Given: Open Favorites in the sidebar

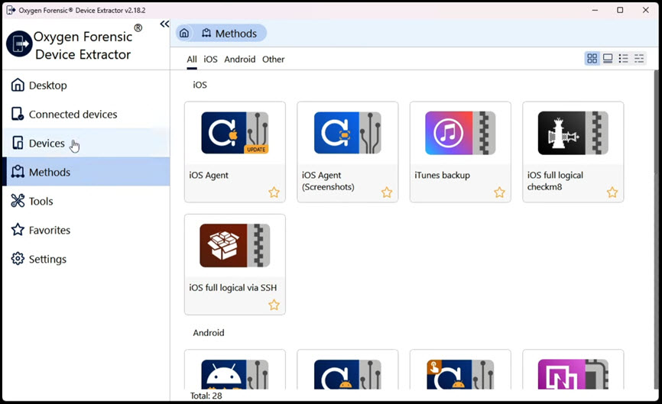Looking at the screenshot, I should click(x=86, y=230).
